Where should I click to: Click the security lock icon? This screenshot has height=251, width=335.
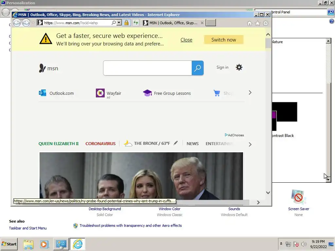pos(127,23)
